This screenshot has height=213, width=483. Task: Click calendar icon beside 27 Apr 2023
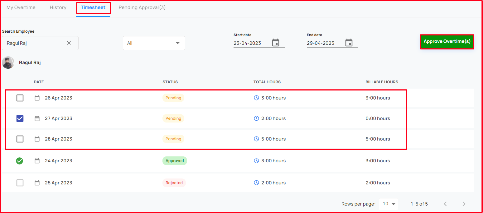click(x=37, y=118)
